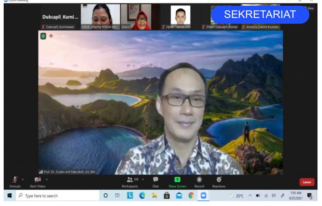Viewport: 322px width, 206px height.
Task: Open the Windows Start menu
Action: 9,196
